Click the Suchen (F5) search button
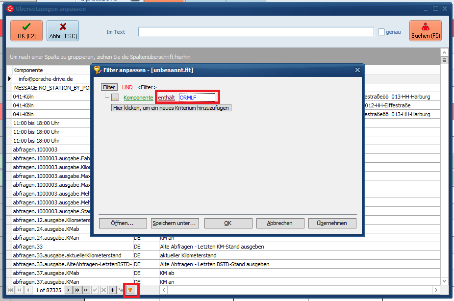This screenshot has height=301, width=454. (425, 31)
